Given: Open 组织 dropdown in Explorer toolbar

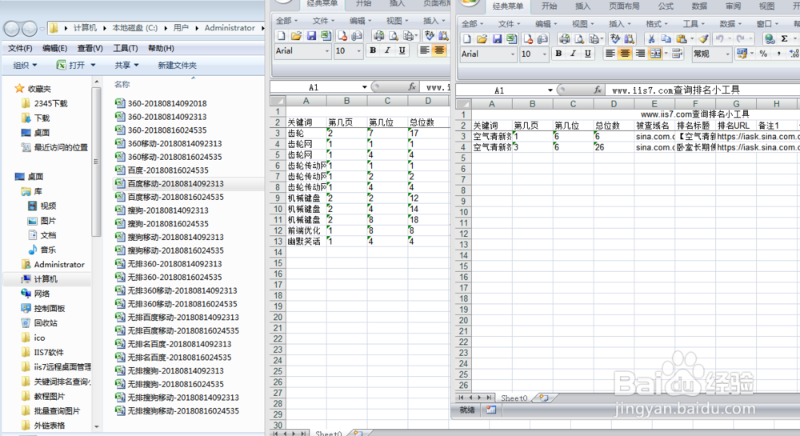Looking at the screenshot, I should pos(25,66).
